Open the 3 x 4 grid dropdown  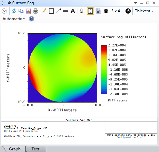117,11
